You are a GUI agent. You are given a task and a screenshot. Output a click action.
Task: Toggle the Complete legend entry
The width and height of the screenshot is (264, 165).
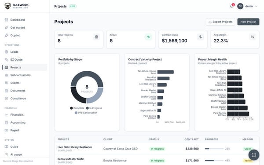click(77, 108)
